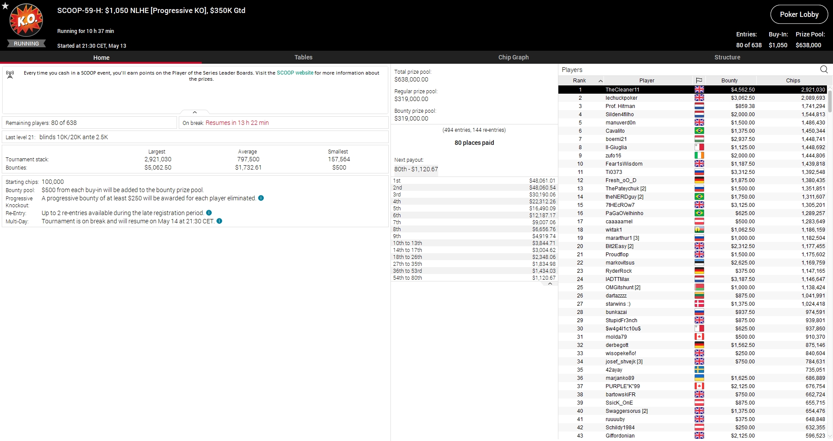
Task: Click info icon next to Multi-Day description
Action: [219, 221]
